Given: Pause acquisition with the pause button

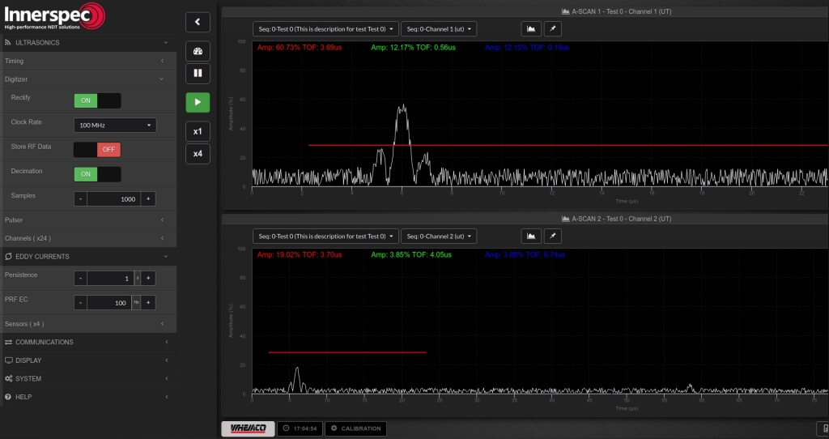Looking at the screenshot, I should (x=198, y=74).
